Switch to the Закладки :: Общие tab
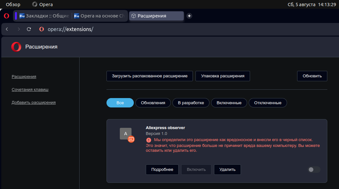This screenshot has width=339, height=189. pos(44,16)
